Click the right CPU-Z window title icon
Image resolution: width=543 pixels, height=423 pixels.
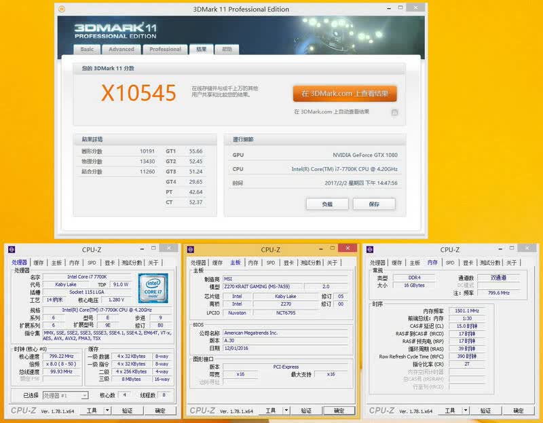[370, 249]
